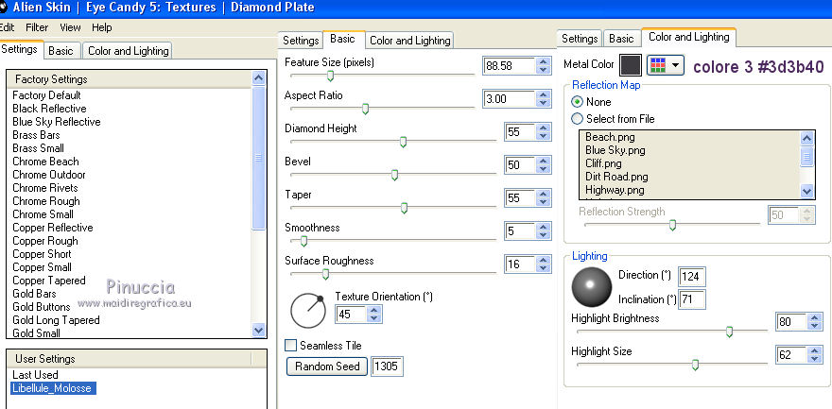
Task: Click the Texture Orientation stepper arrows
Action: coord(374,315)
